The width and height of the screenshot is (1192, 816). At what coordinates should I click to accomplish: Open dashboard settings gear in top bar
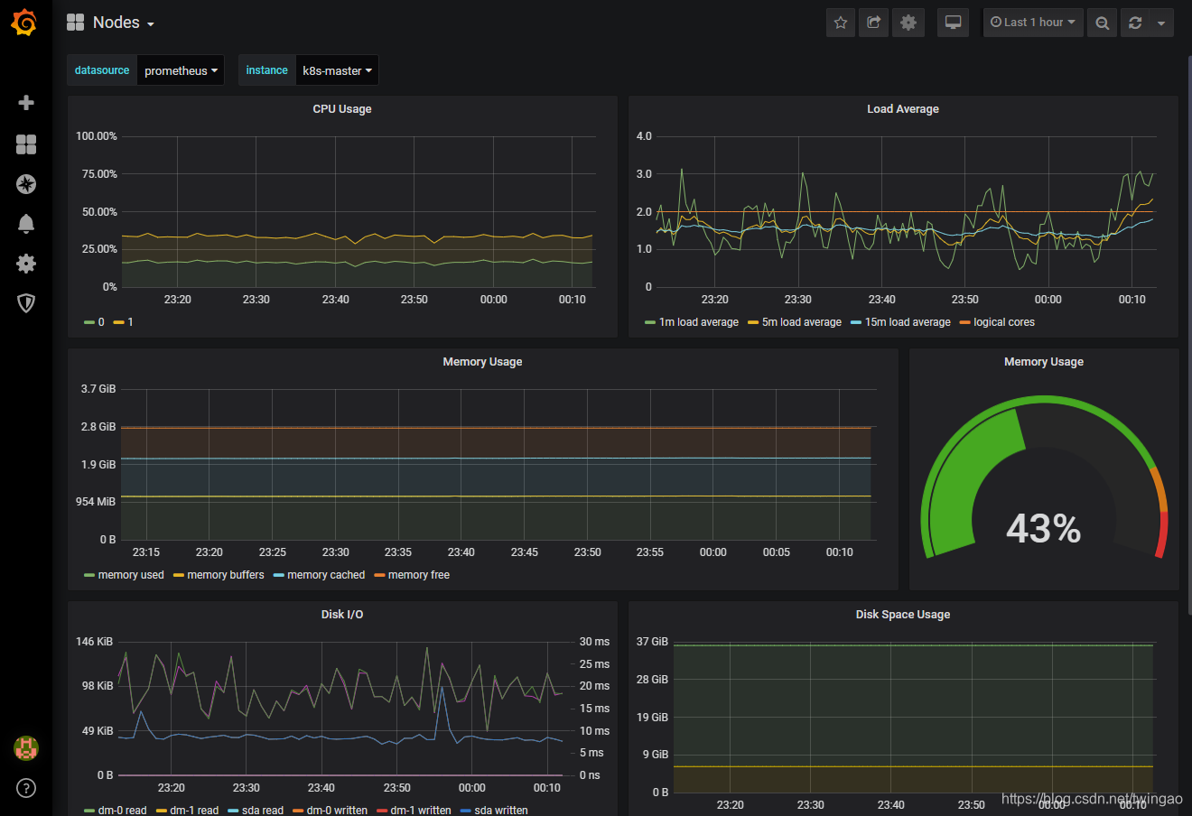[x=908, y=23]
